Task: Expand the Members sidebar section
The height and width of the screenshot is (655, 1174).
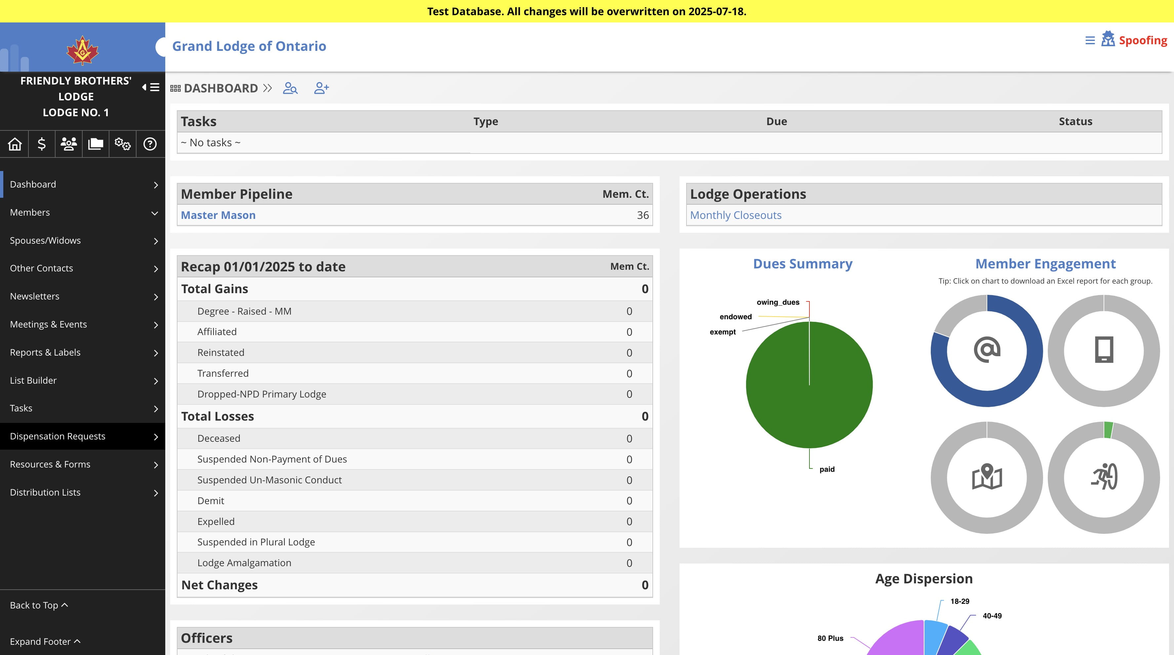Action: coord(83,213)
